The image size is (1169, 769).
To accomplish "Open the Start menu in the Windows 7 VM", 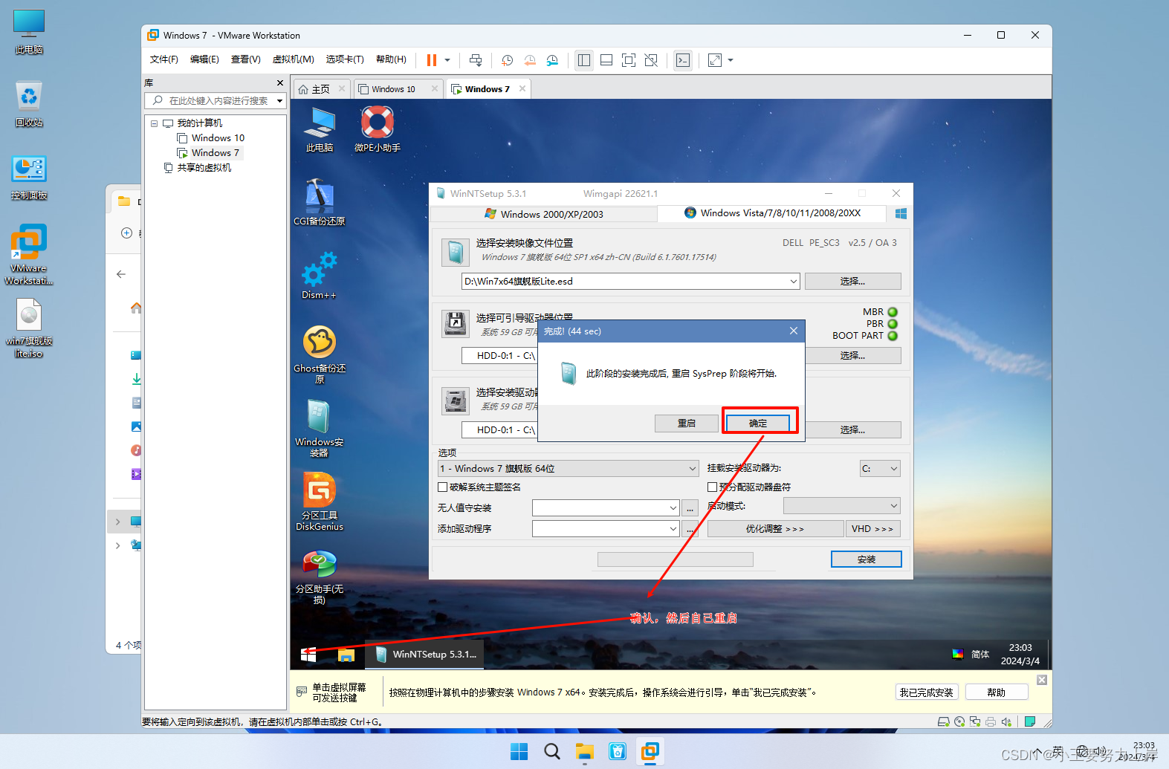I will point(308,655).
